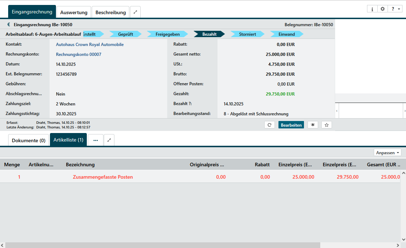Click the refresh icon beside Bearbeiten
The width and height of the screenshot is (406, 248).
(x=270, y=125)
